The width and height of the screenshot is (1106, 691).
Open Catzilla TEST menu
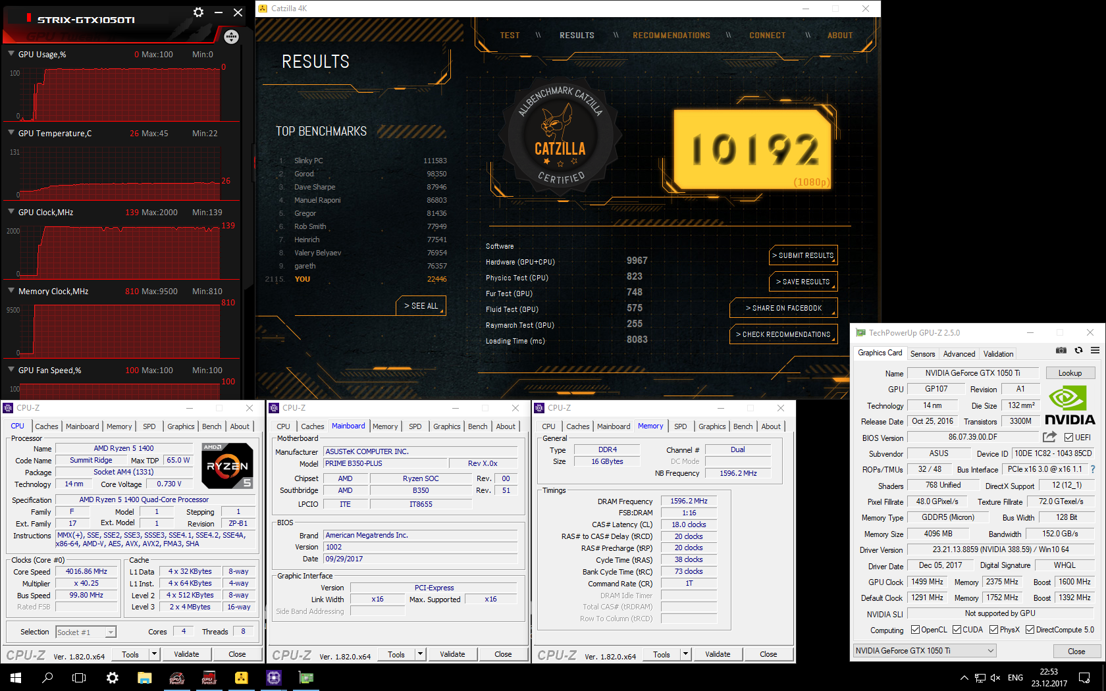point(510,36)
